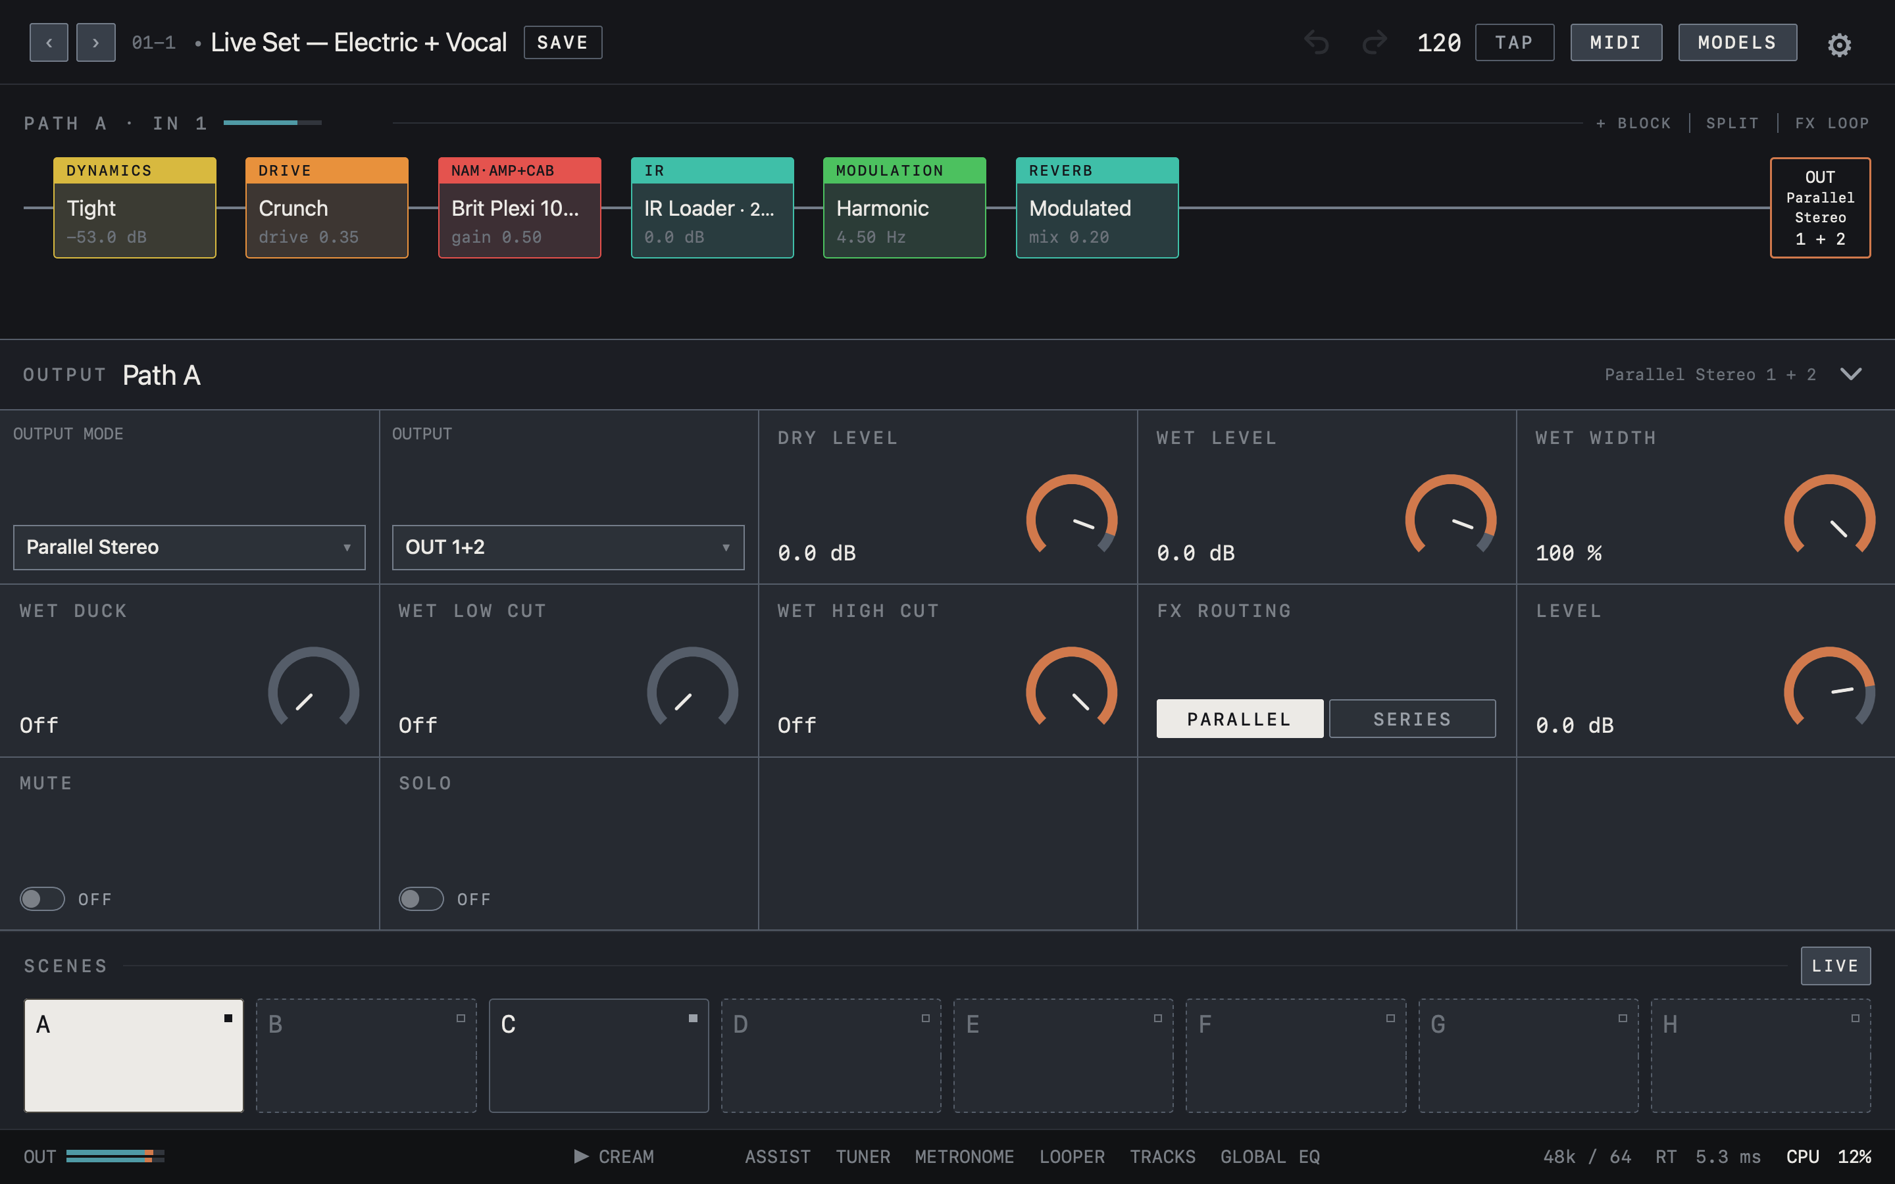Click the SPLIT path option
This screenshot has height=1184, width=1895.
(x=1732, y=123)
